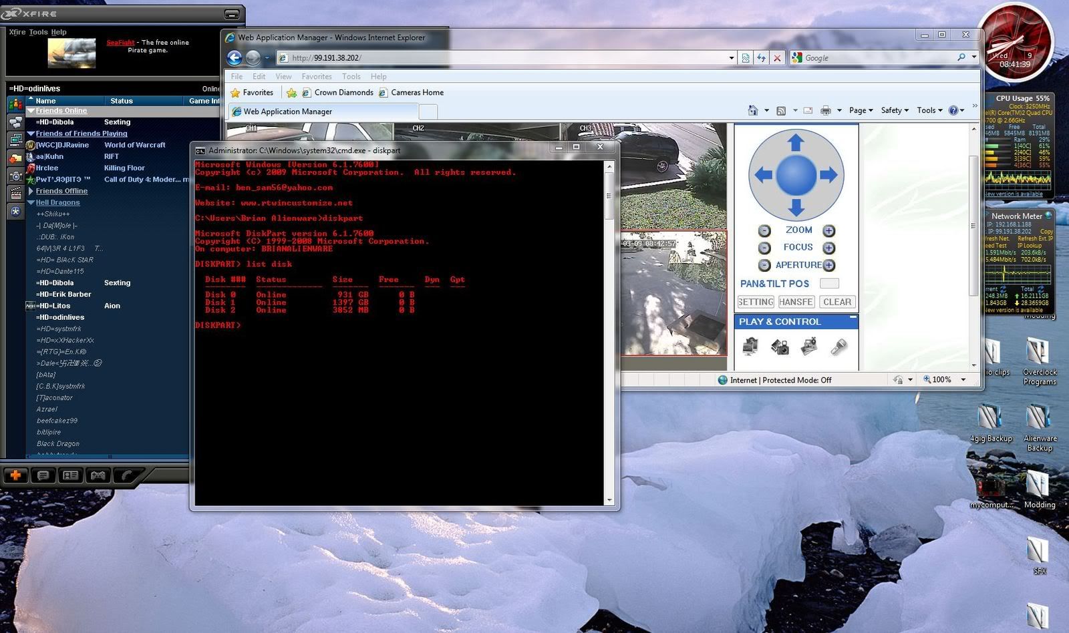This screenshot has width=1069, height=633.
Task: Open the Favorites menu in Internet Explorer
Action: point(317,76)
